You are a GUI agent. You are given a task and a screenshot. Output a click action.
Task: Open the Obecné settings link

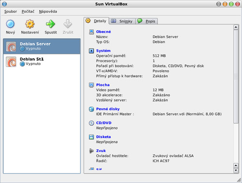[104, 32]
